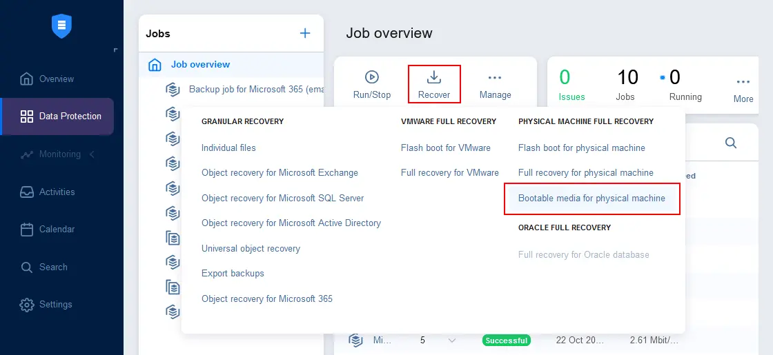This screenshot has height=355, width=773.
Task: Choose Individual files recovery
Action: coord(228,148)
